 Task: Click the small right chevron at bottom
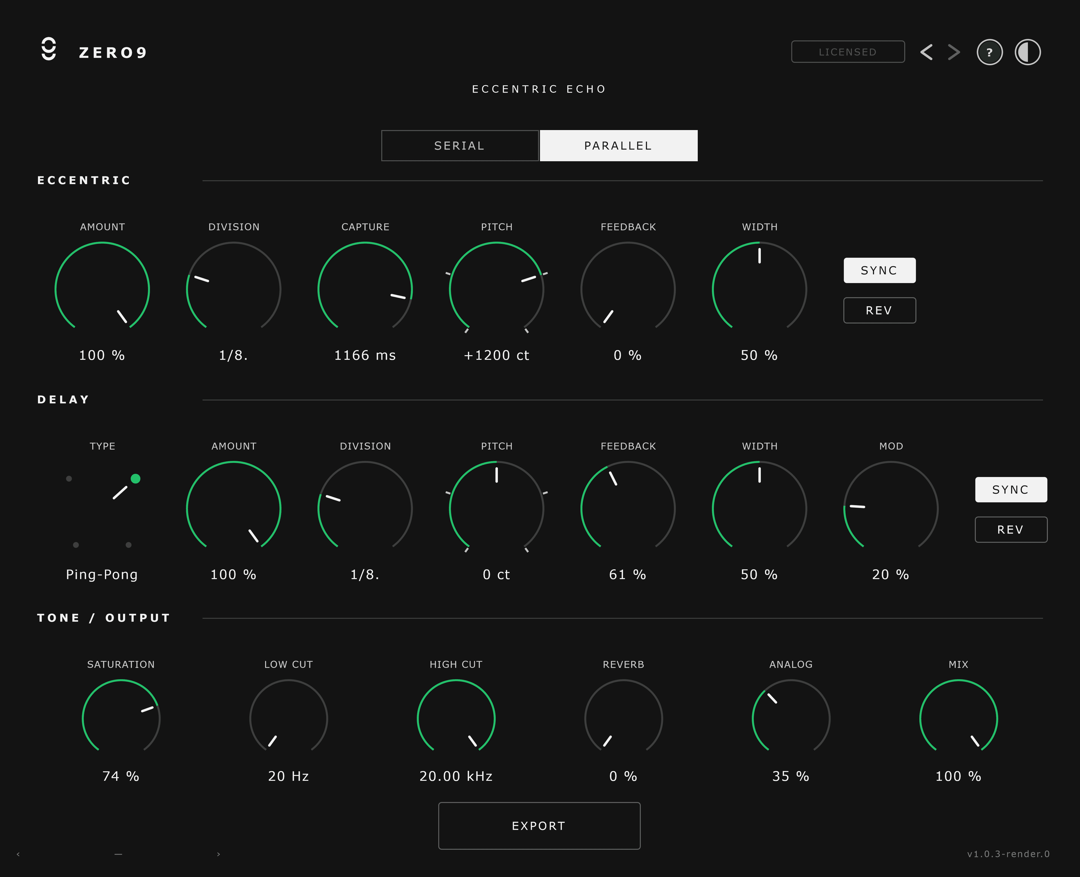click(218, 854)
